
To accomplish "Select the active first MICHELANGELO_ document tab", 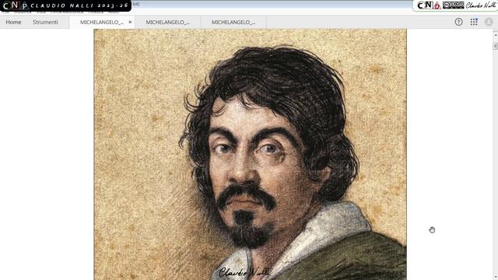I will [102, 23].
